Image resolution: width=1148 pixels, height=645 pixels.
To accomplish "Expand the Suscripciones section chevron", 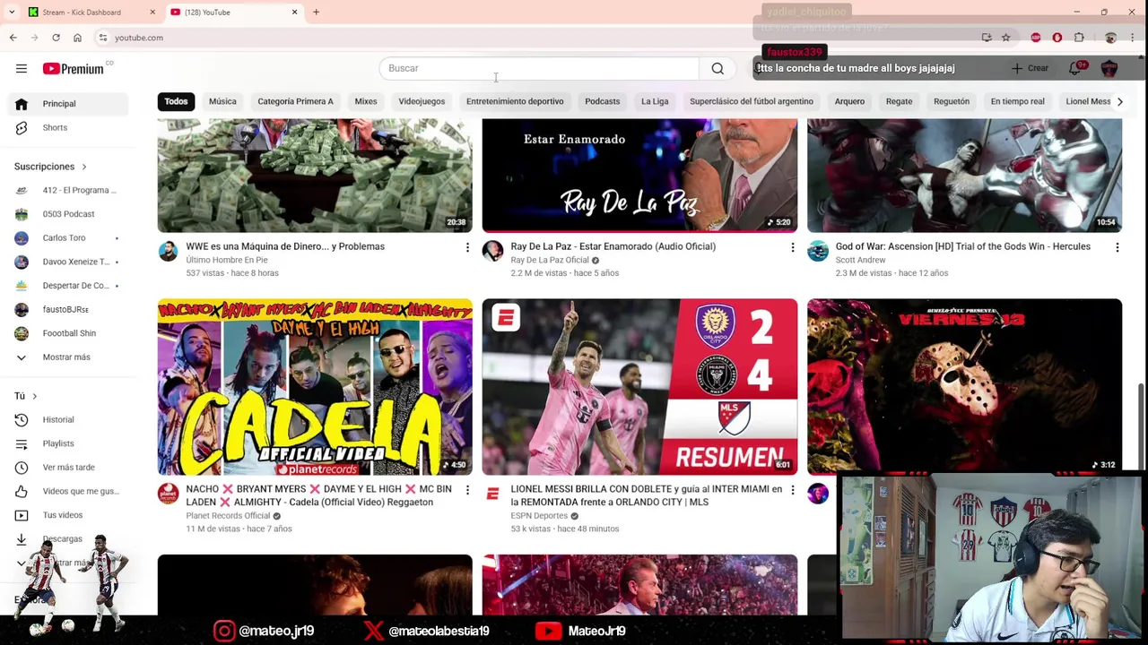I will click(x=84, y=167).
